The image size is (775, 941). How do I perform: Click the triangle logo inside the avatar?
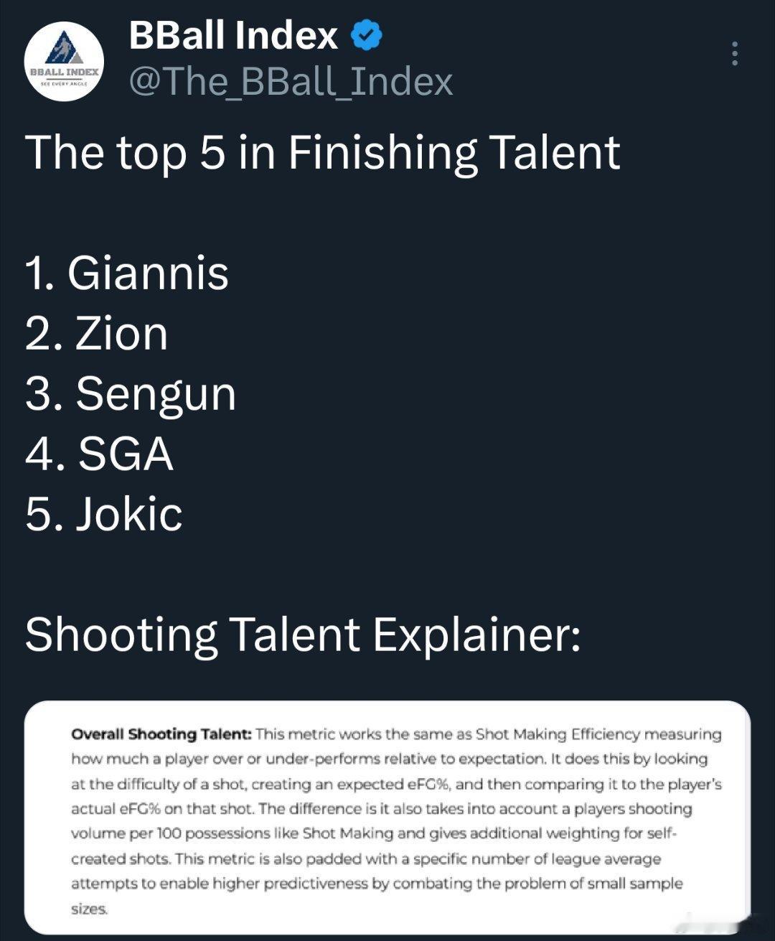click(x=64, y=50)
